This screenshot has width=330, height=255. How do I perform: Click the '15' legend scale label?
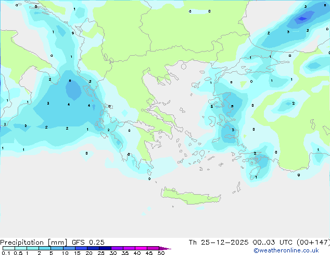click(77, 253)
